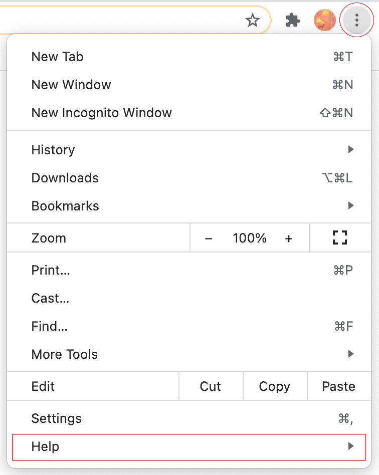Viewport: 379px width, 475px height.
Task: Open a New Incognito Window
Action: [189, 113]
